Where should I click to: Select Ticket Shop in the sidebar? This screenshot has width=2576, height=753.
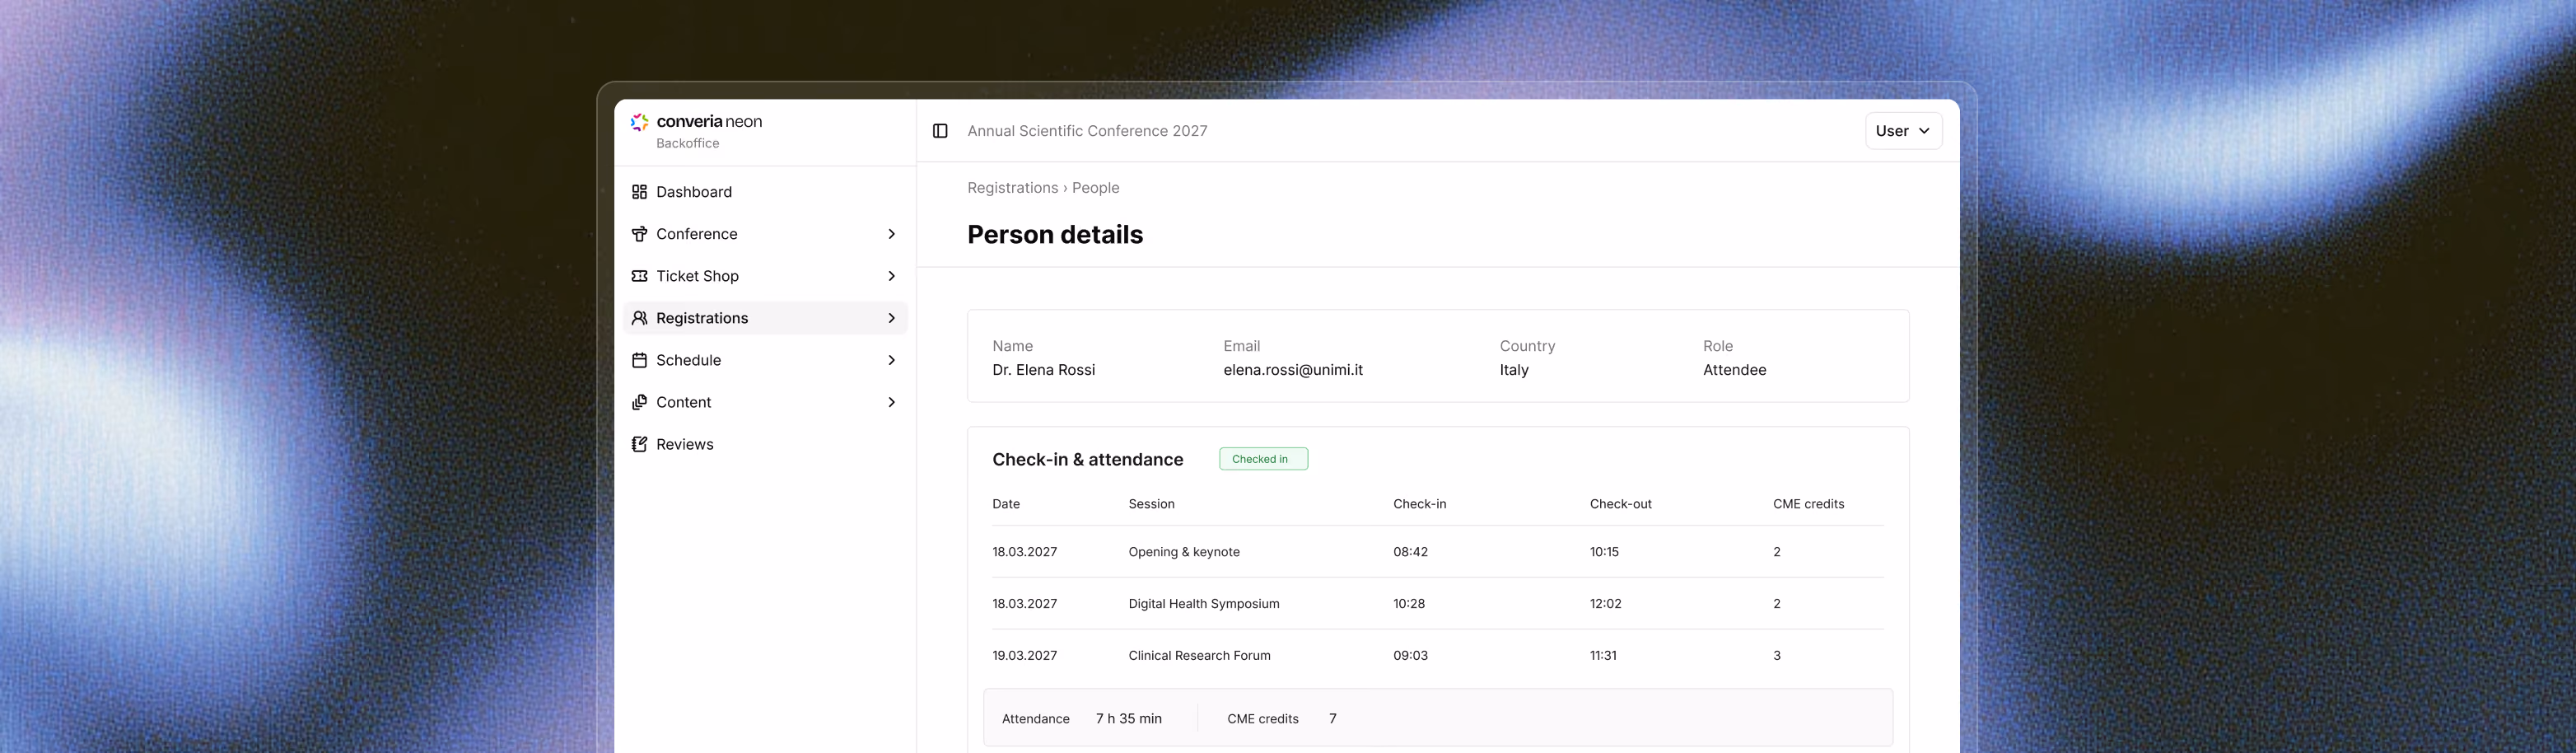[x=765, y=276]
